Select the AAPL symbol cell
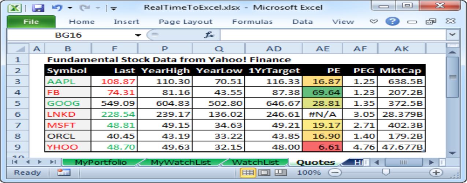This screenshot has height=183, width=467. 67,81
